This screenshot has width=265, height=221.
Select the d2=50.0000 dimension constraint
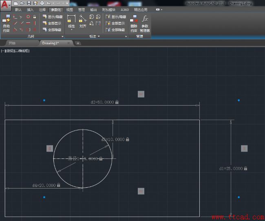click(104, 102)
